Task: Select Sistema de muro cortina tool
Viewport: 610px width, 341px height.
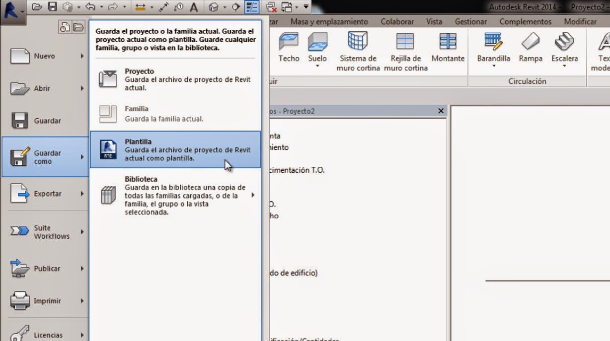Action: tap(358, 52)
